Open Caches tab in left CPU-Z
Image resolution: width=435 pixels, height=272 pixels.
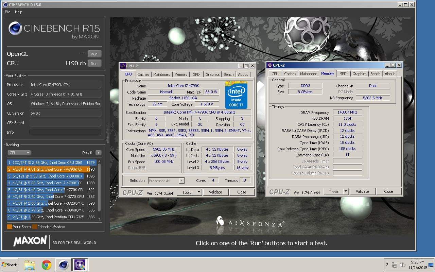[143, 74]
